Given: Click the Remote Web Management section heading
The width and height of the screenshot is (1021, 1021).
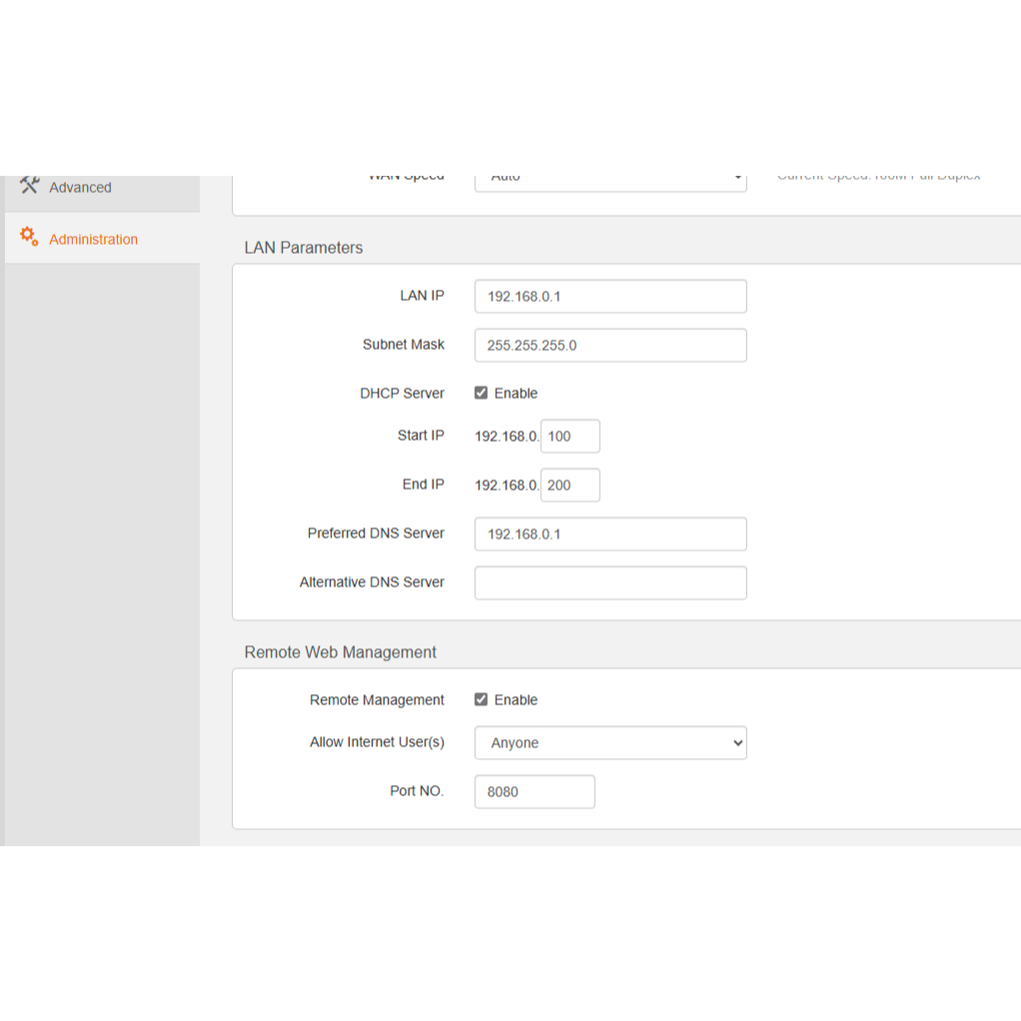Looking at the screenshot, I should point(341,652).
